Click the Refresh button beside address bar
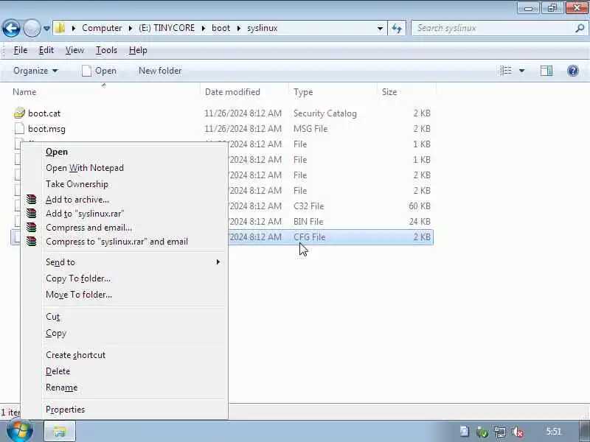Viewport: 590px width, 442px height. [x=397, y=28]
